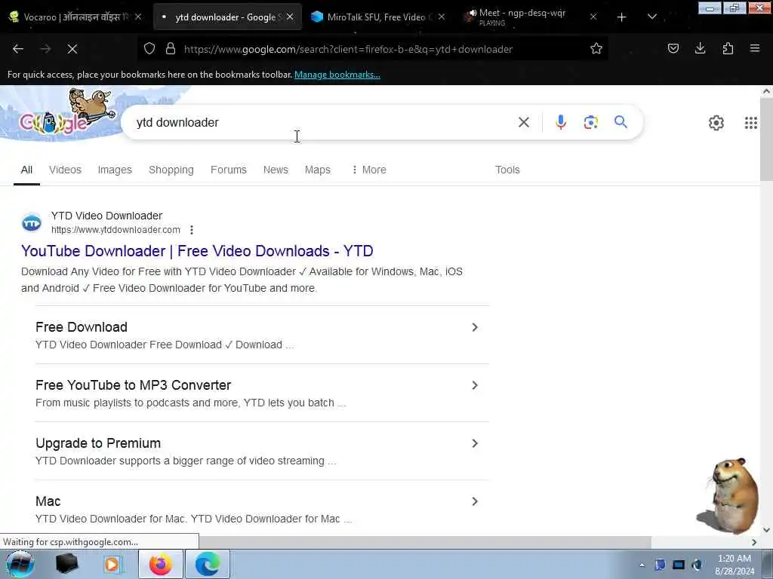Expand the More search filters
773x579 pixels.
[x=368, y=170]
